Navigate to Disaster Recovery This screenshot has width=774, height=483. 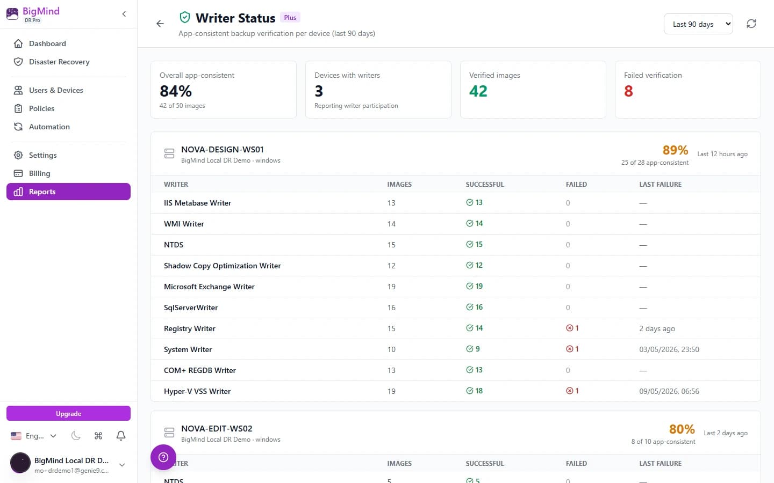[x=68, y=62]
